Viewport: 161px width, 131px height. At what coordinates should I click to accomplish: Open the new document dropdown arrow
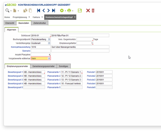point(18,11)
